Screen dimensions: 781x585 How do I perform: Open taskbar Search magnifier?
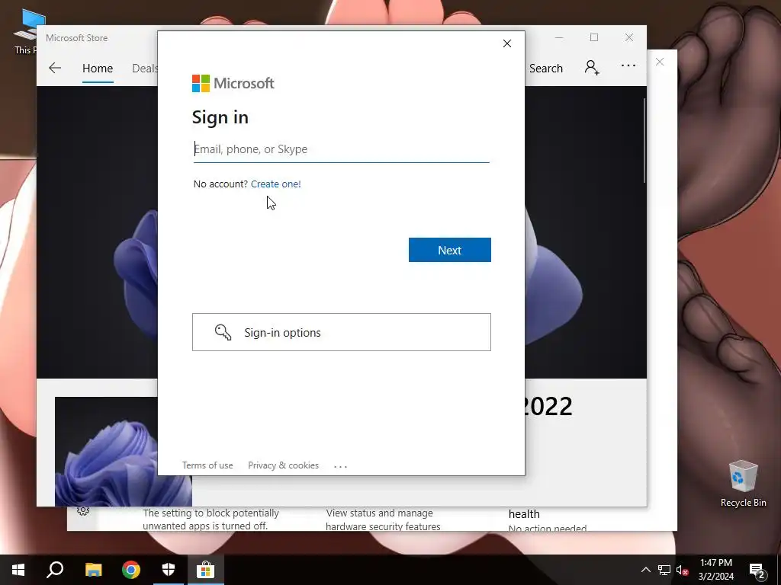[55, 570]
